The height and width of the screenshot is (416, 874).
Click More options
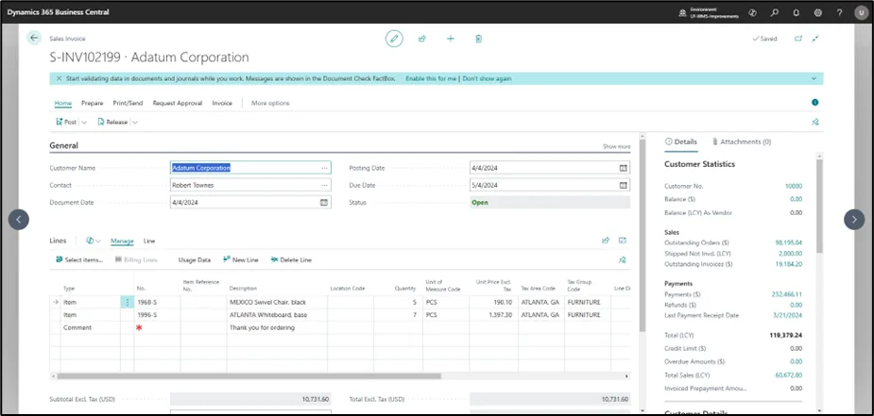click(x=270, y=103)
